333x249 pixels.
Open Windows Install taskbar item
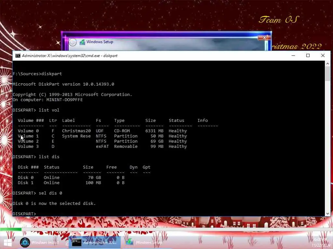[40, 243]
